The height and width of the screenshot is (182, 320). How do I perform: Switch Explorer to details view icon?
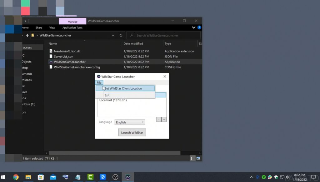(x=192, y=158)
